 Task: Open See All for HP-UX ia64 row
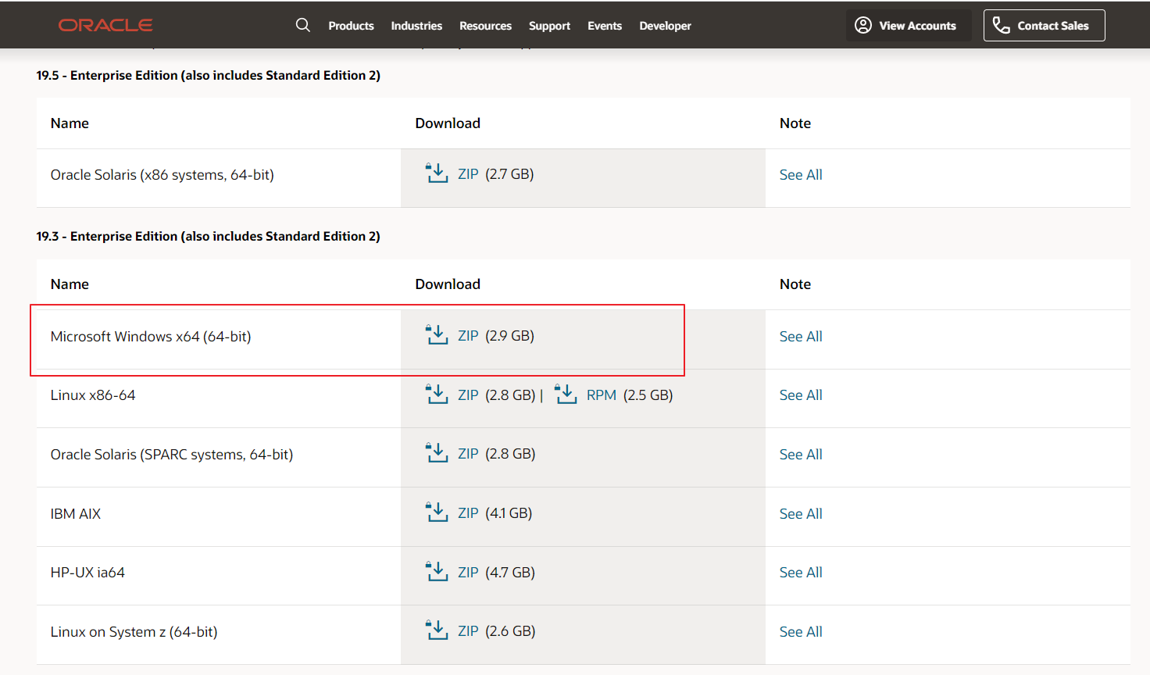click(x=801, y=573)
